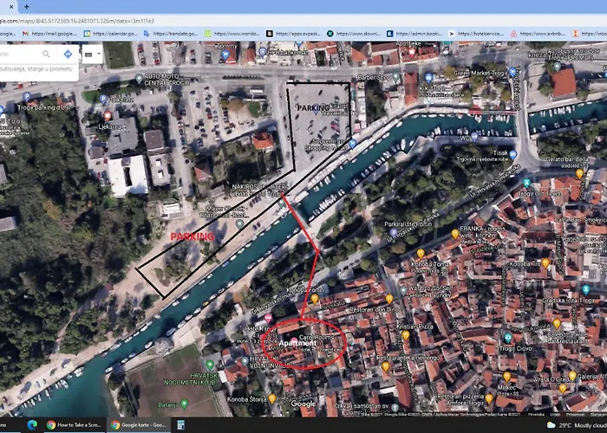This screenshot has height=433, width=607.
Task: Open directions via the blue arrow icon
Action: coord(68,54)
